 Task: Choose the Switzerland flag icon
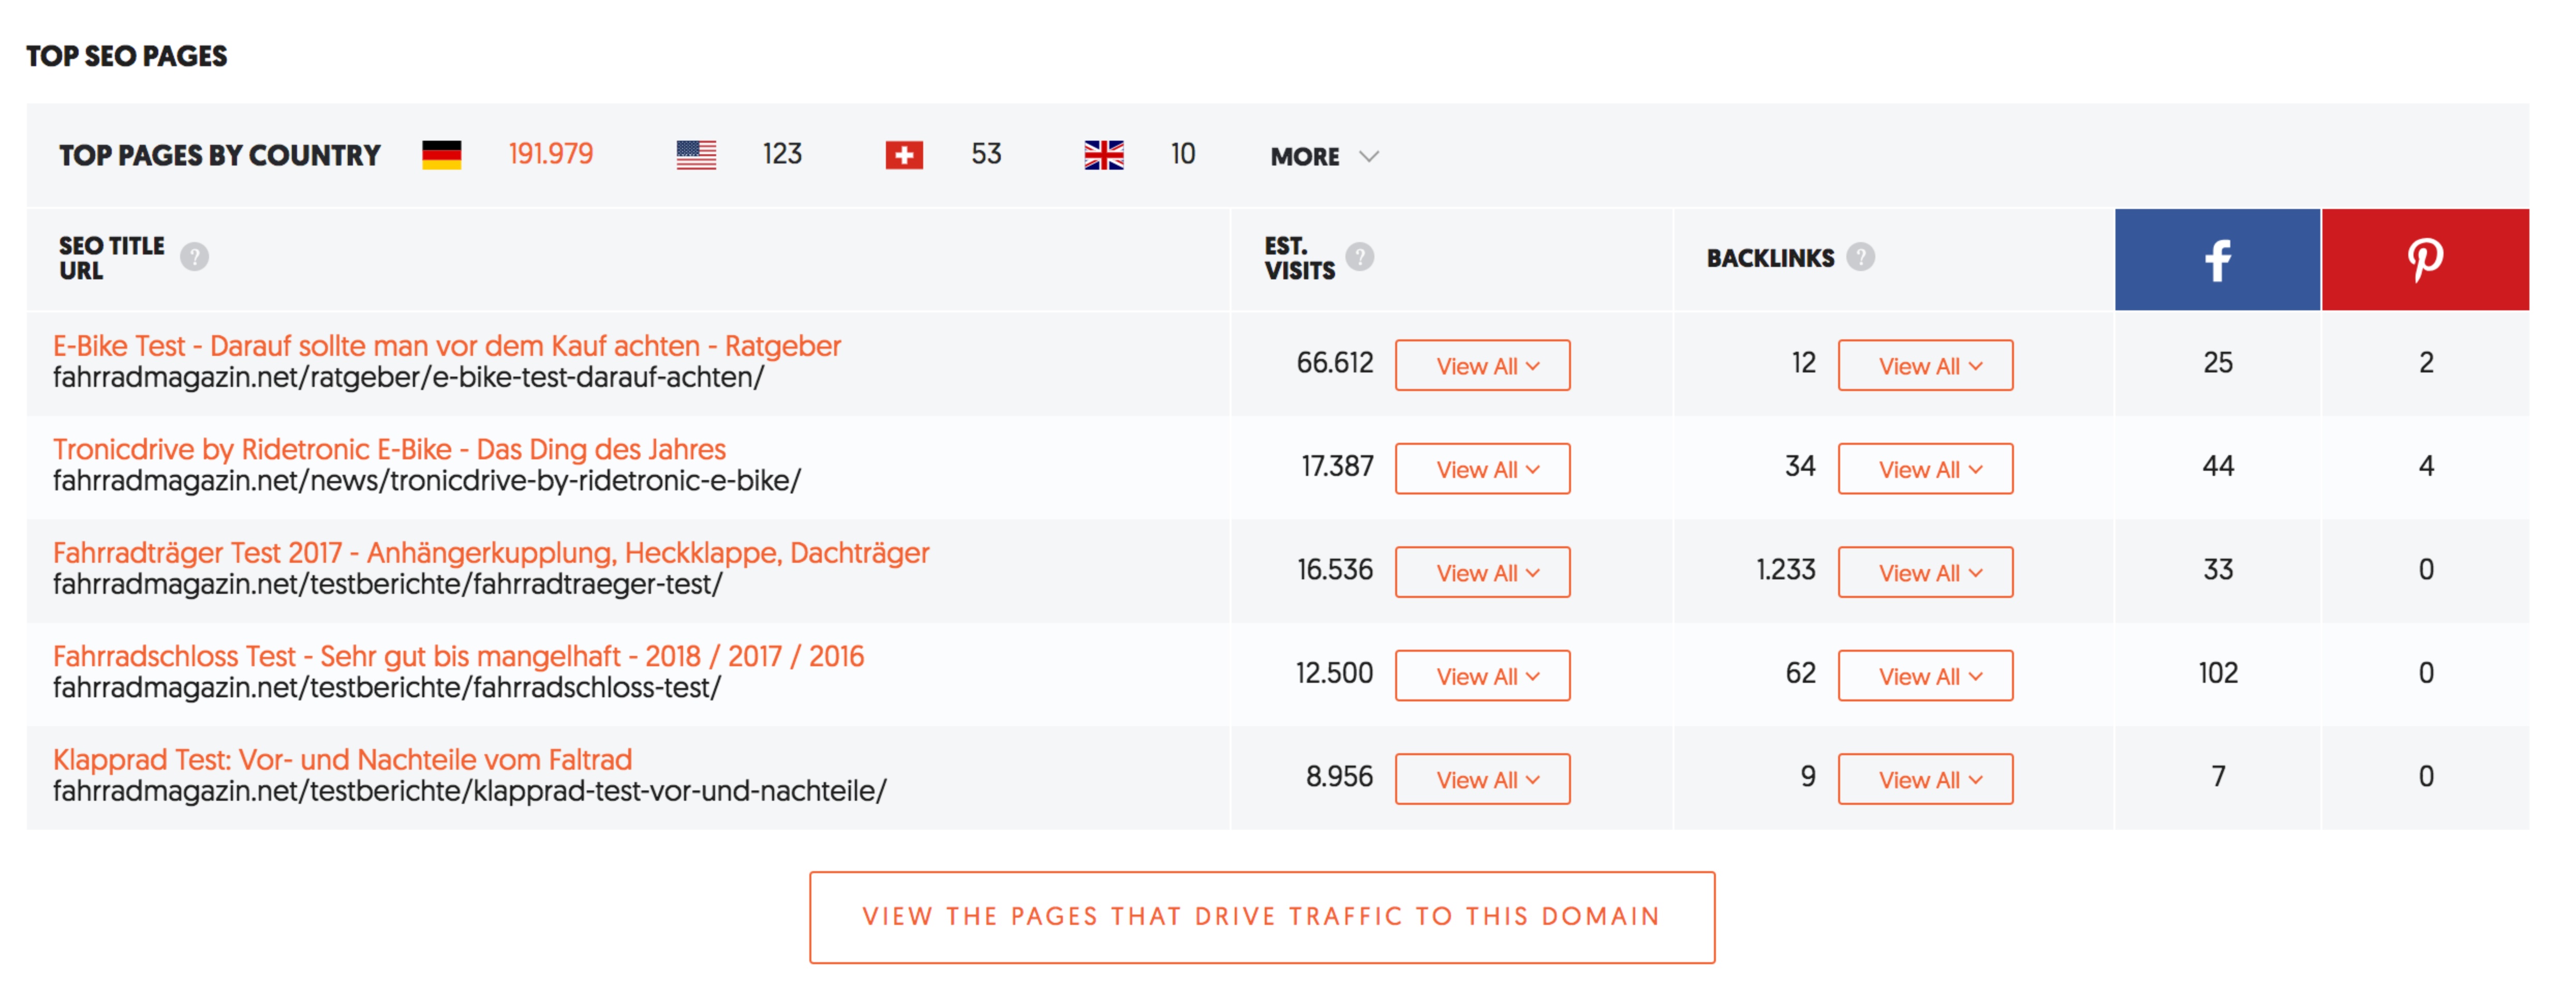point(904,155)
